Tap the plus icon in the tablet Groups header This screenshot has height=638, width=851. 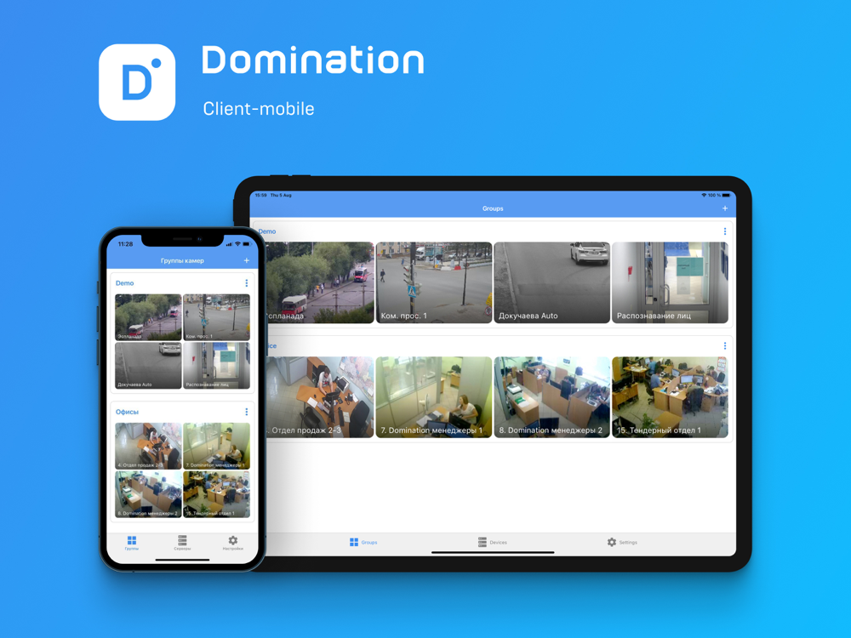pos(725,208)
